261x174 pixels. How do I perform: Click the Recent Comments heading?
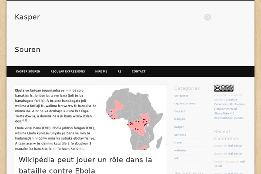(227, 135)
